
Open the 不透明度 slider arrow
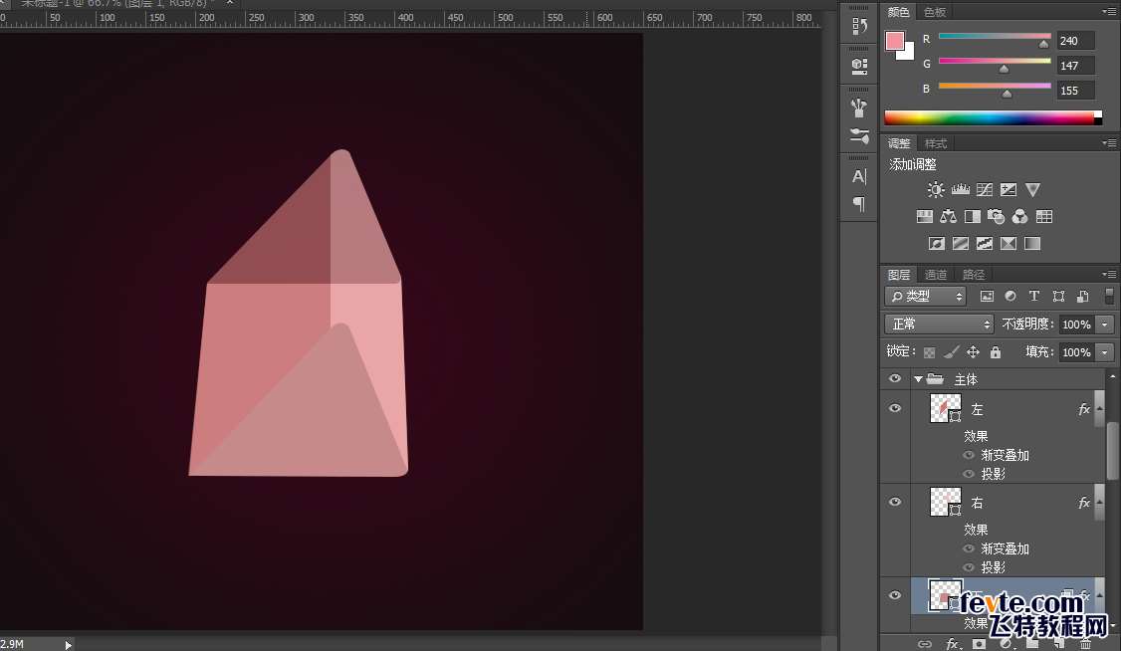pyautogui.click(x=1105, y=325)
